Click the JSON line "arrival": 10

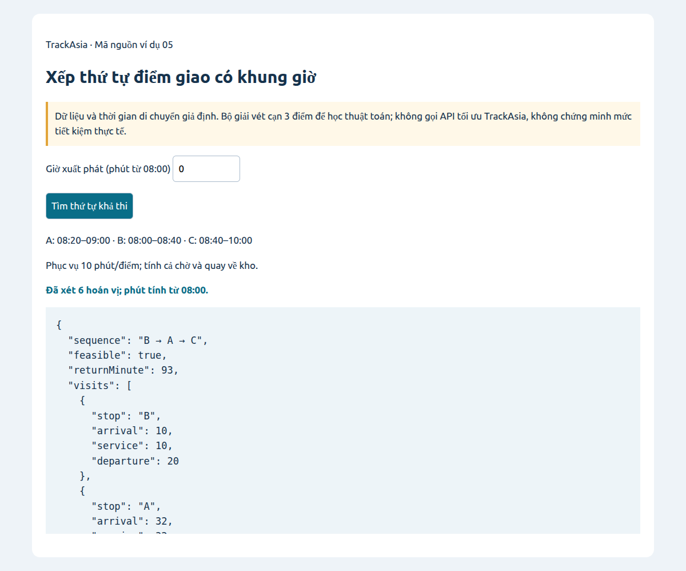[132, 431]
